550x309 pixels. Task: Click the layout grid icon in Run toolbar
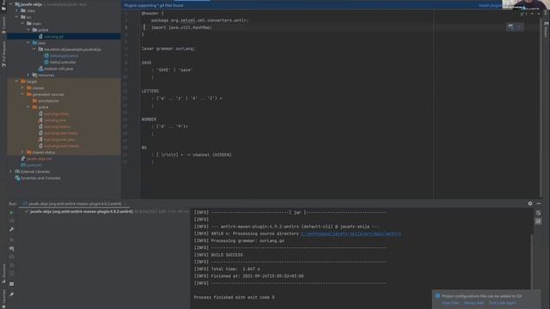11,284
